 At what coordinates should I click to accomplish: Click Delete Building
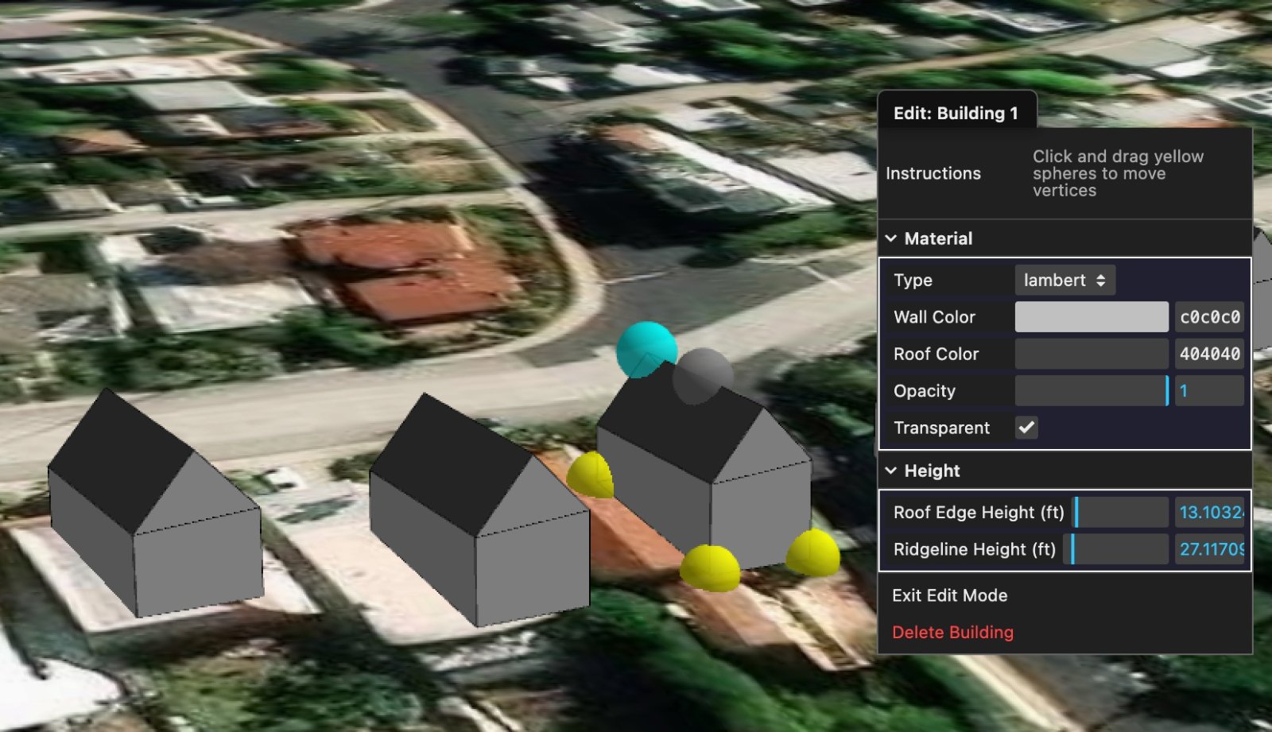[x=952, y=632]
